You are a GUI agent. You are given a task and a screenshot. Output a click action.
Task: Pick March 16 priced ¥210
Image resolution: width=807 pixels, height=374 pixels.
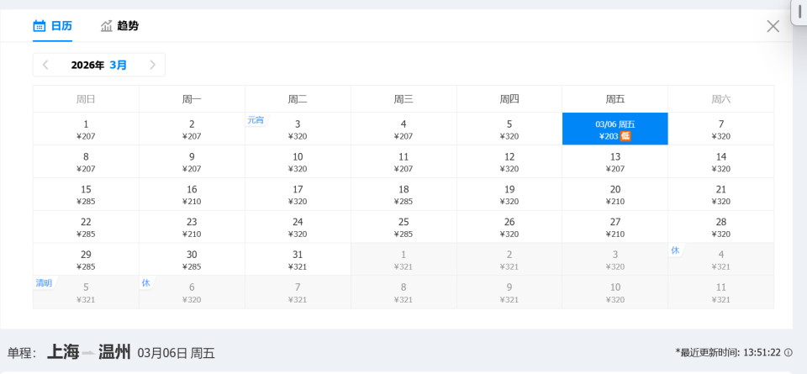[x=192, y=194]
